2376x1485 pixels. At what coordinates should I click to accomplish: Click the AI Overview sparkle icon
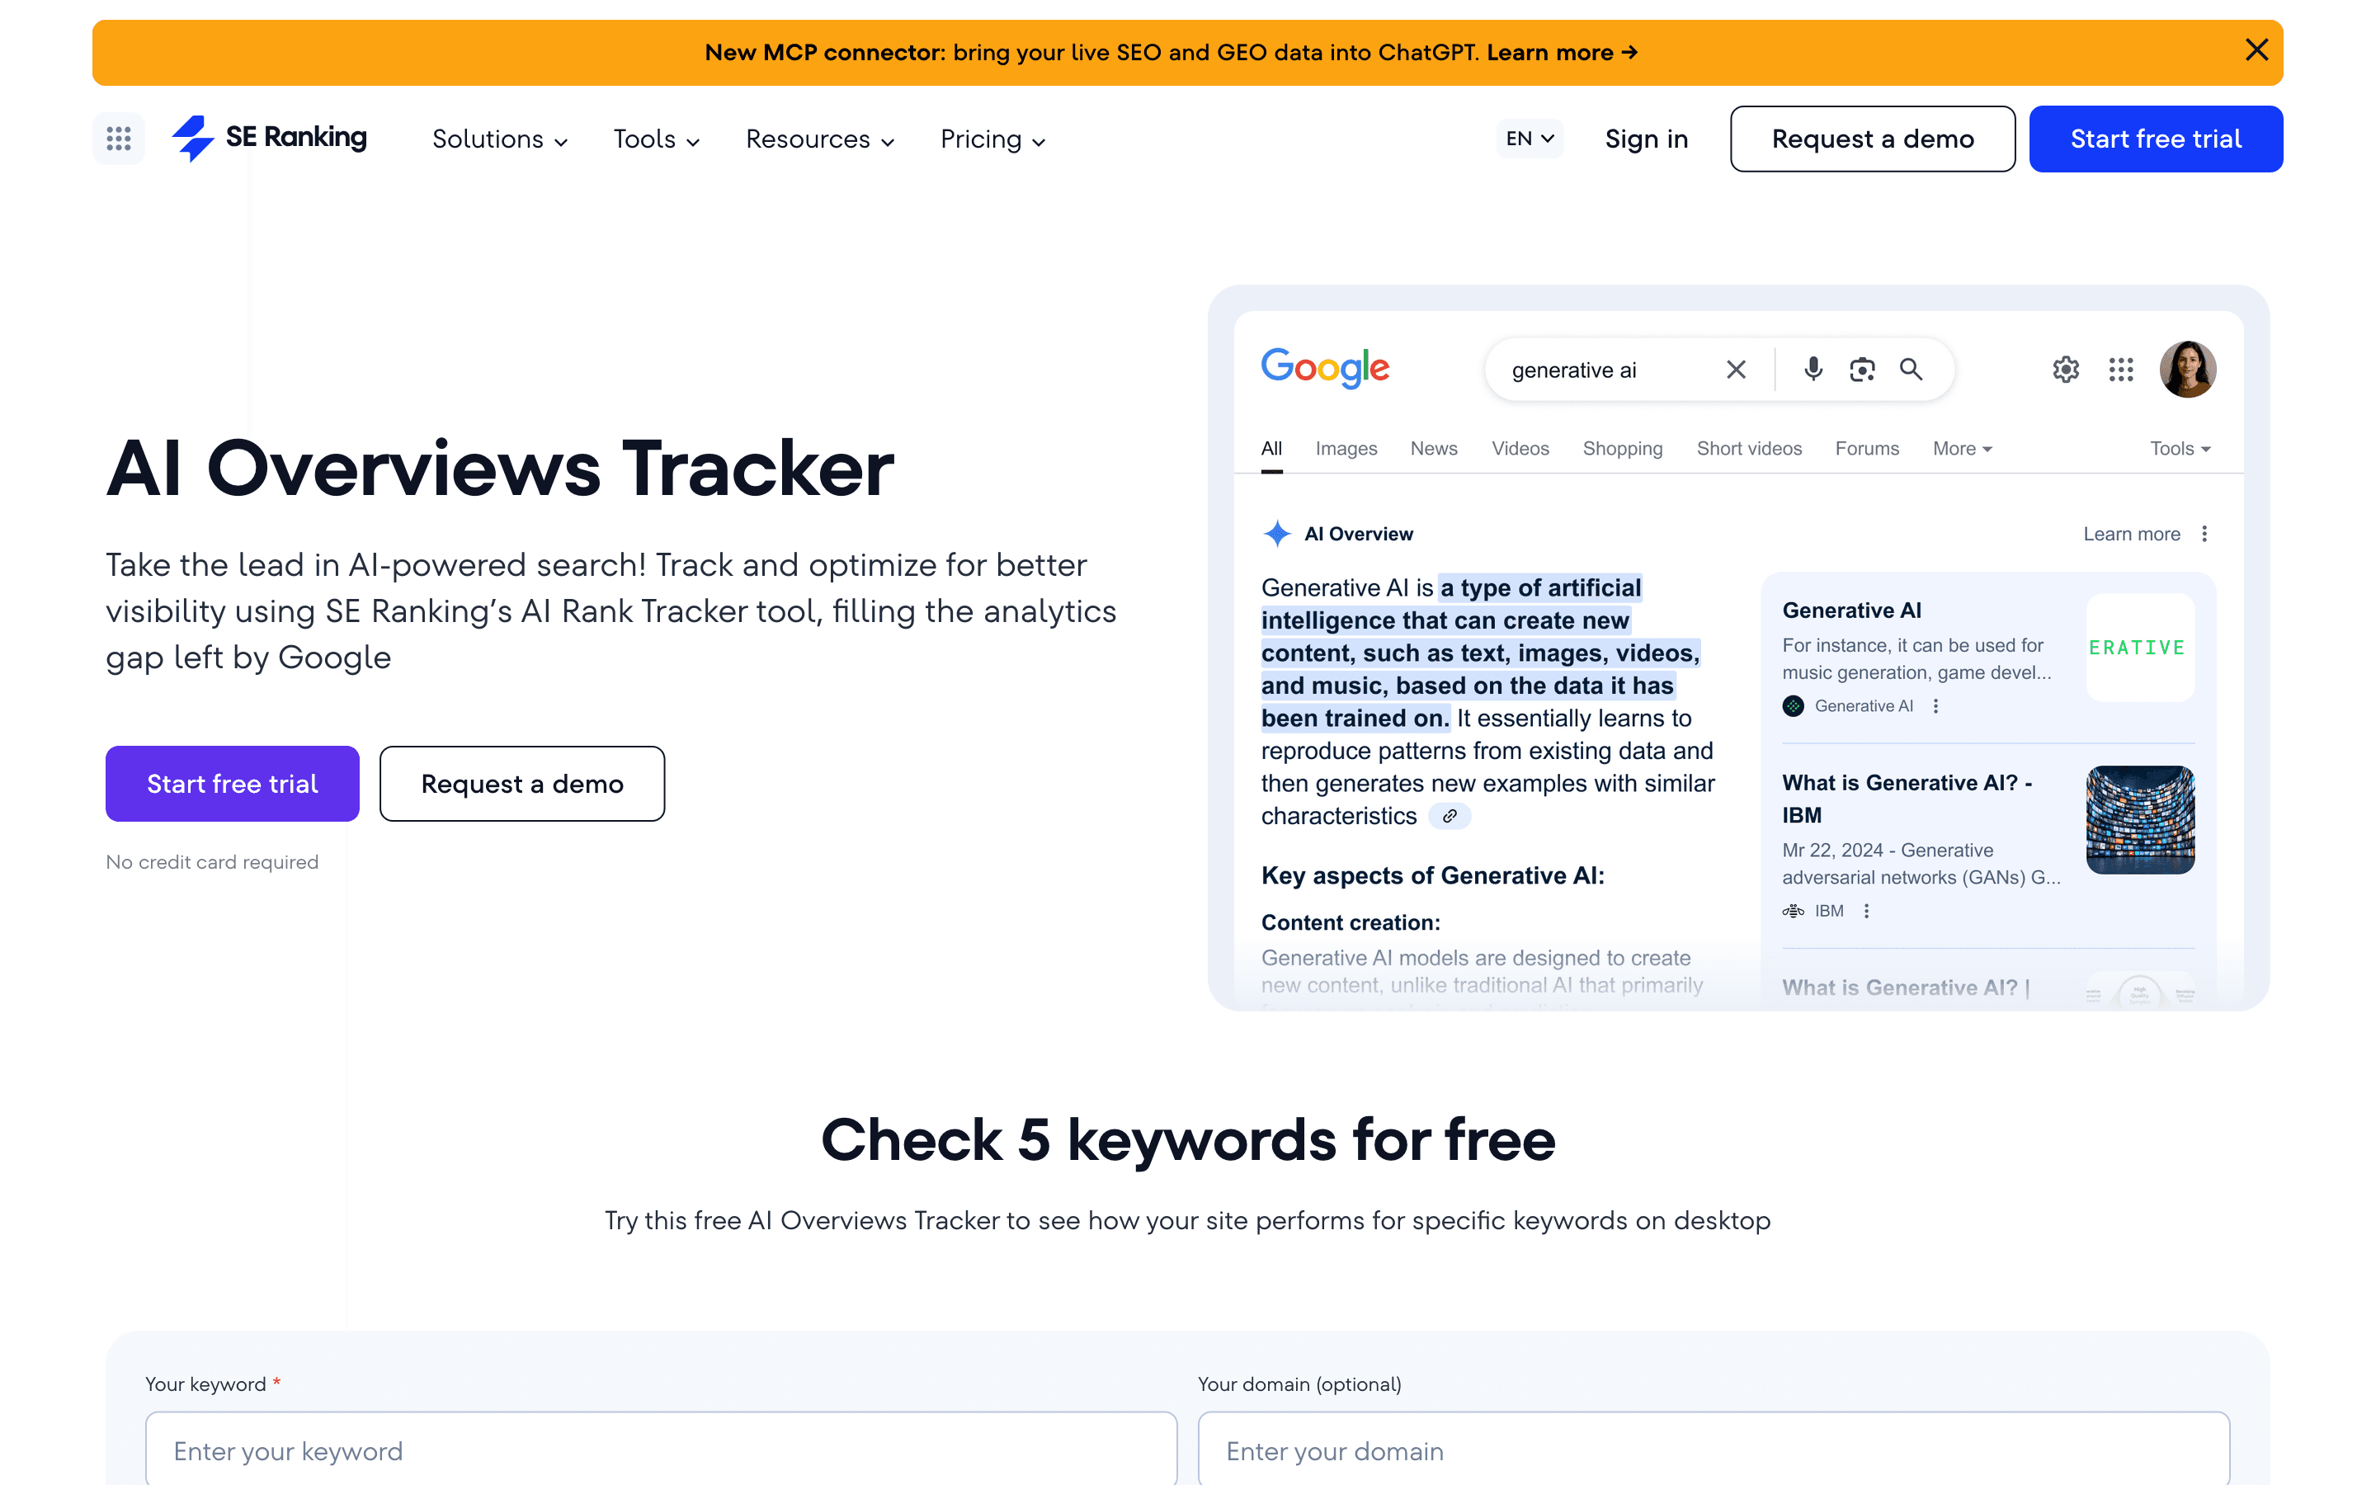point(1276,533)
